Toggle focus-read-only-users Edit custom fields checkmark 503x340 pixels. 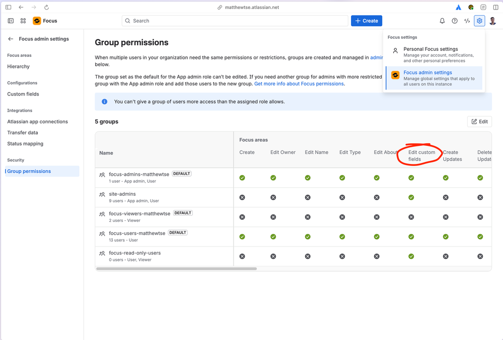pyautogui.click(x=411, y=257)
